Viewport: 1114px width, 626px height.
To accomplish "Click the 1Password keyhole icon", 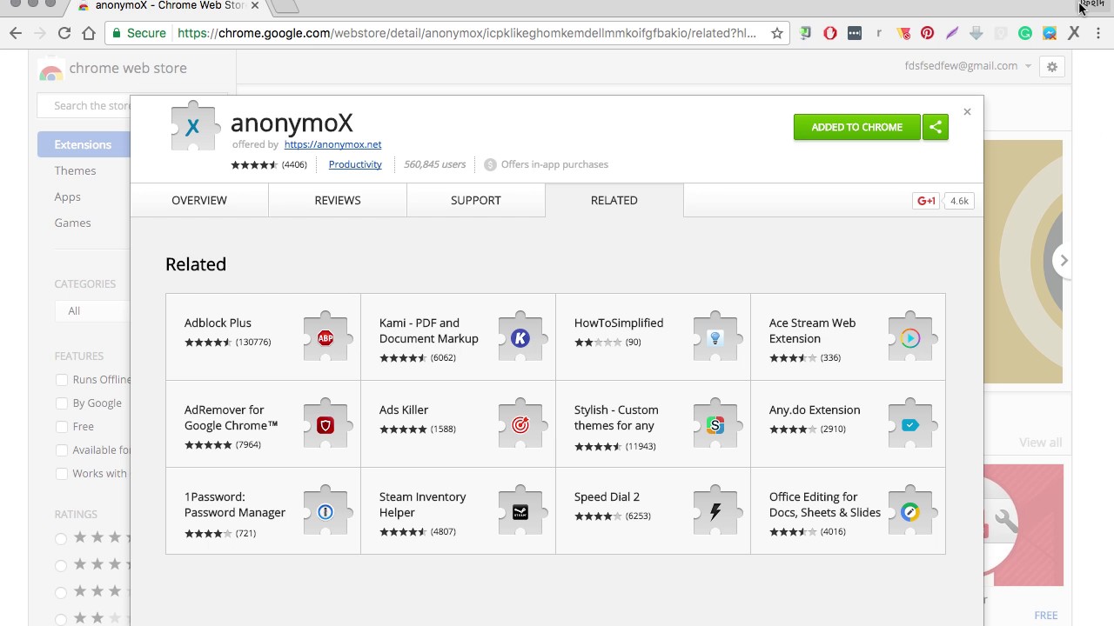I will tap(325, 512).
